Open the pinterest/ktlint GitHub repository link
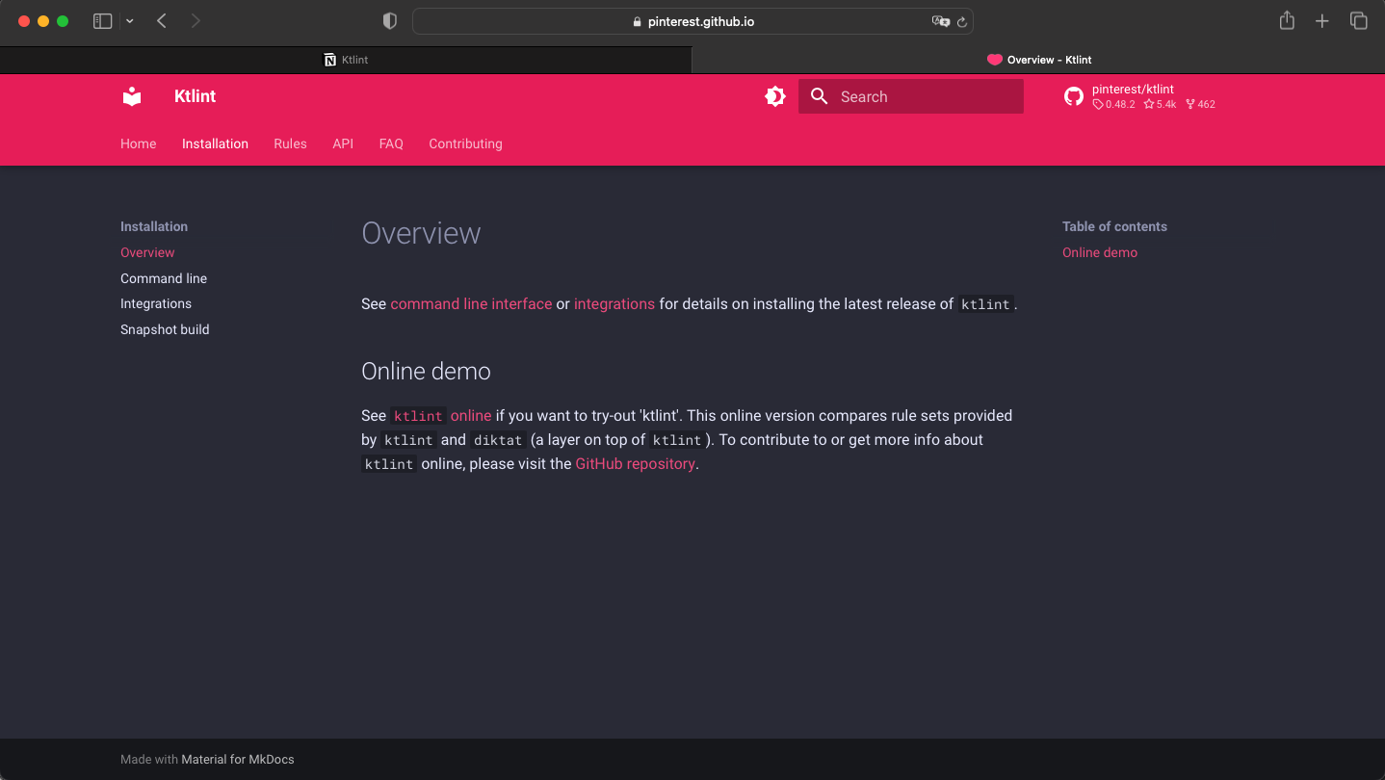1385x780 pixels. click(x=1140, y=96)
